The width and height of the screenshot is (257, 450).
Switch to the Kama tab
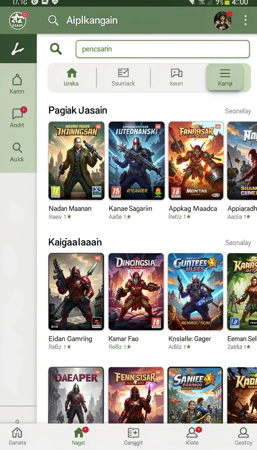click(225, 77)
